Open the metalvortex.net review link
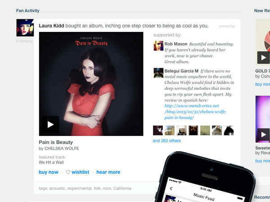This screenshot has height=202, width=270. (195, 112)
